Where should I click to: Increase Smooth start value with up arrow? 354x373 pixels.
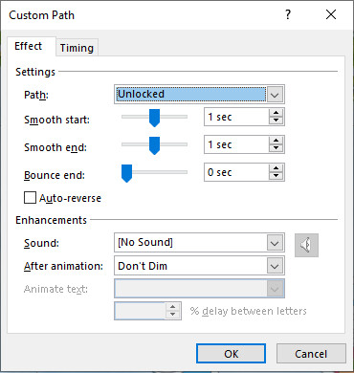point(276,113)
